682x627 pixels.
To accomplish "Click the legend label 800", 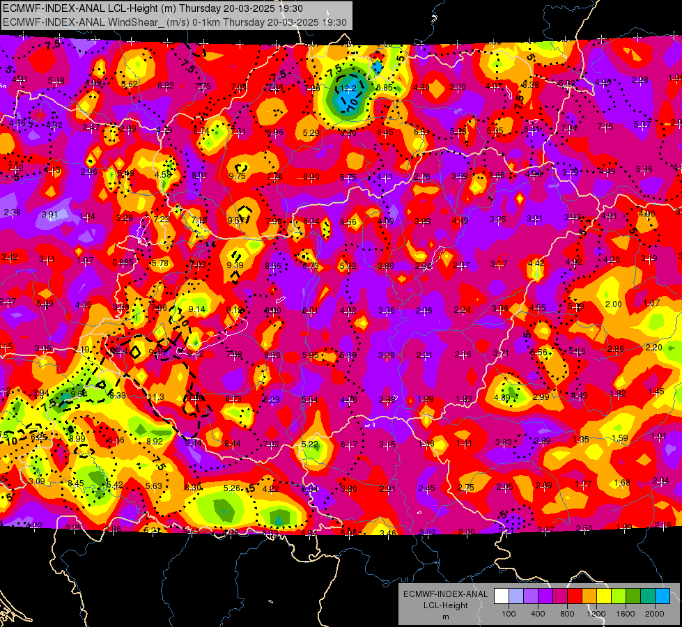I will (x=567, y=614).
